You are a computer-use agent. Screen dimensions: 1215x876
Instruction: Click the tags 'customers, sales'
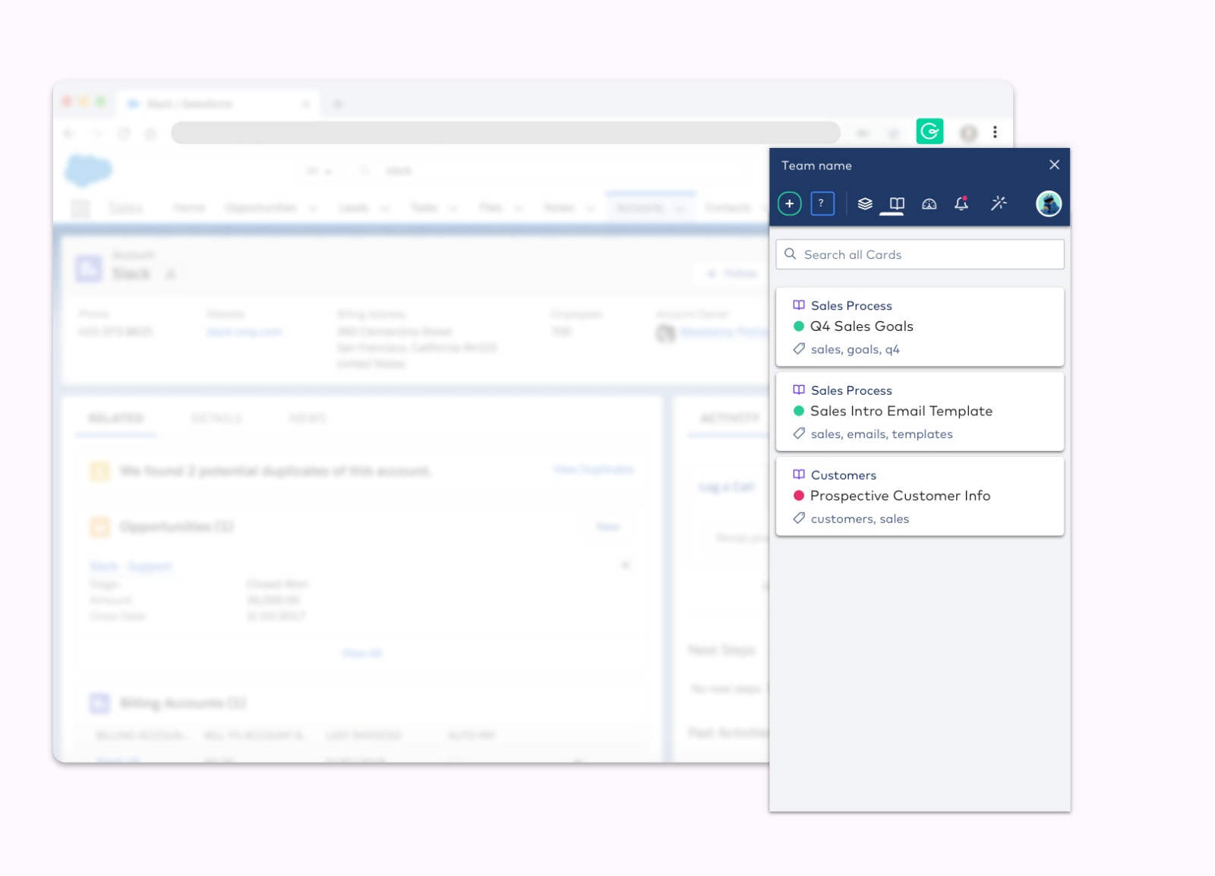tap(860, 519)
